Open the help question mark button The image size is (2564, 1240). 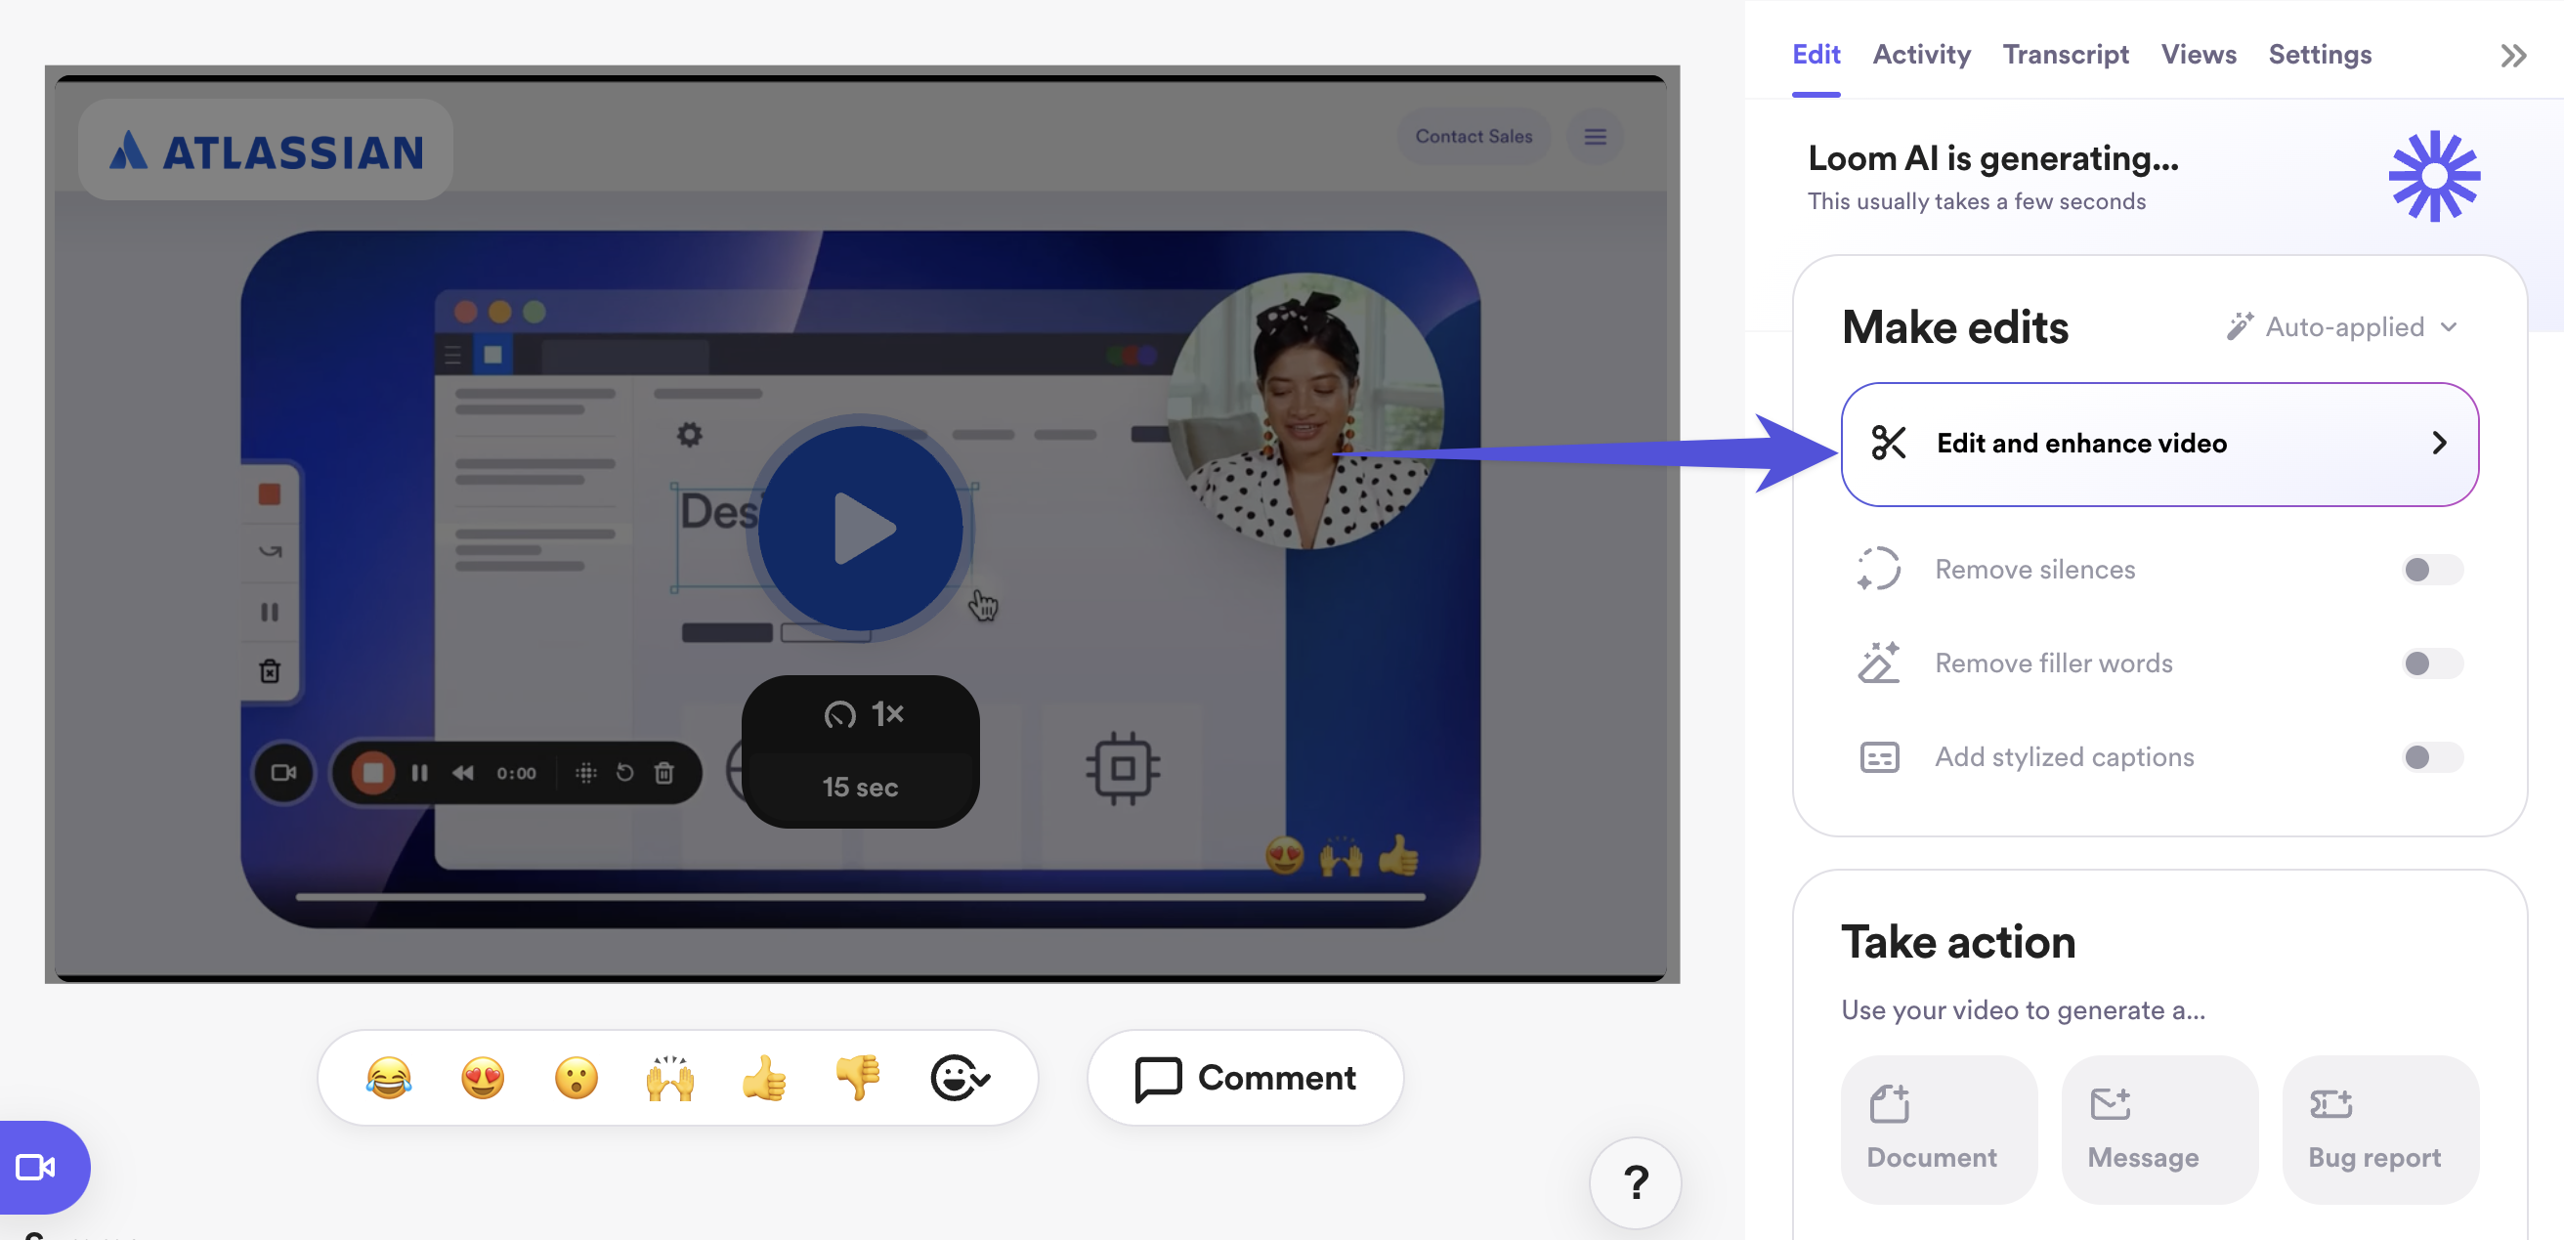1636,1182
